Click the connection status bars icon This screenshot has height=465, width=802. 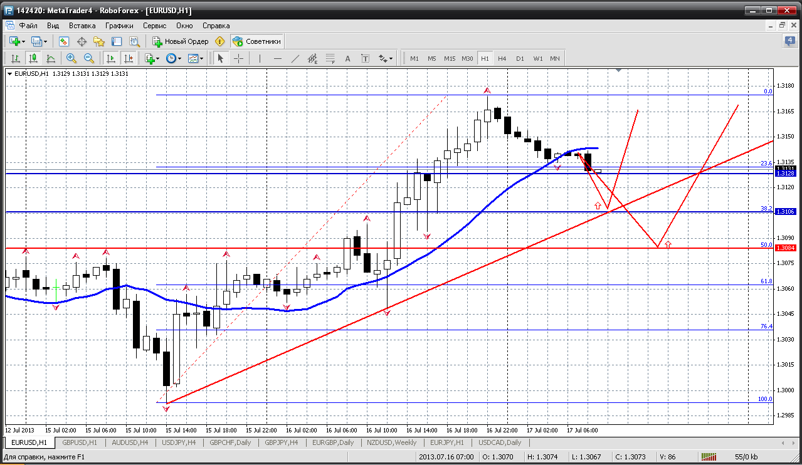(x=709, y=457)
